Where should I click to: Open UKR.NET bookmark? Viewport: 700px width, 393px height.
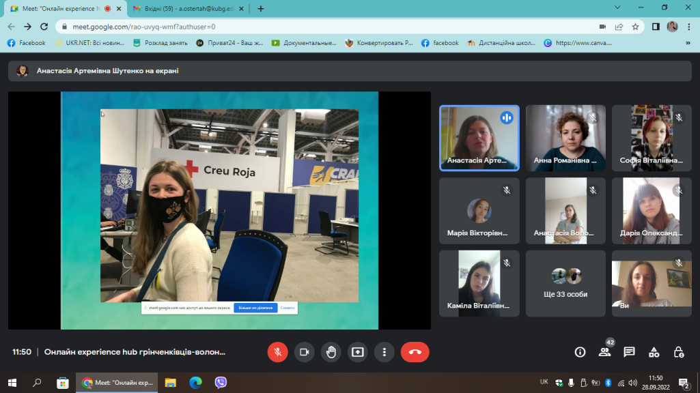[x=89, y=43]
